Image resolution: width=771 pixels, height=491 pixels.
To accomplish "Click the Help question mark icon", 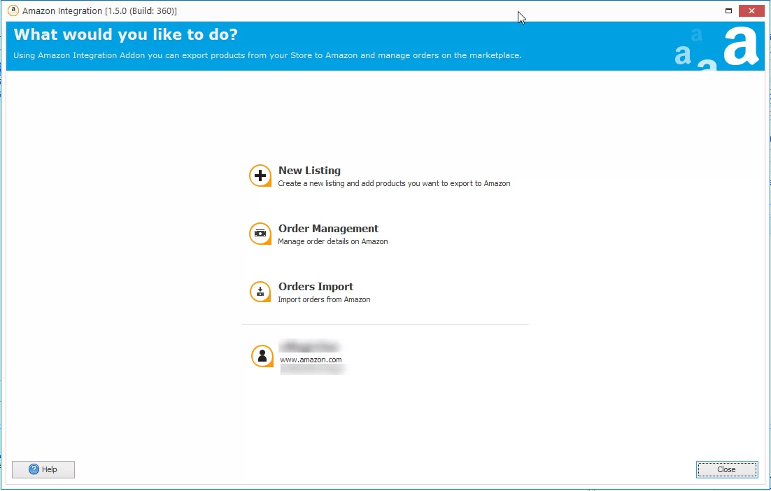I will [x=33, y=469].
